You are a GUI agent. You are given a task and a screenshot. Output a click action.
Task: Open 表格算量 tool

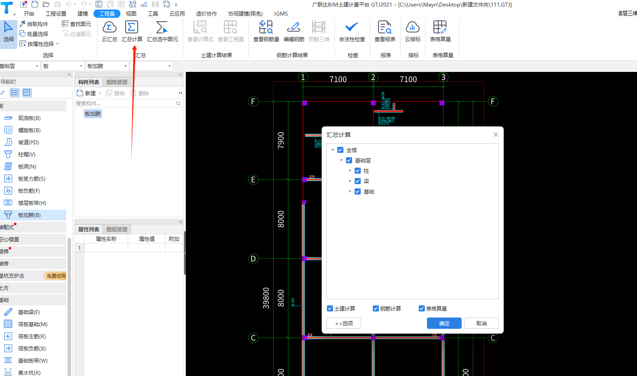pos(440,31)
